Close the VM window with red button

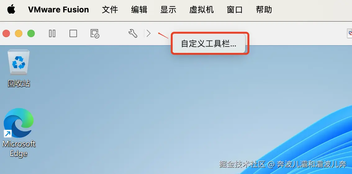point(6,33)
